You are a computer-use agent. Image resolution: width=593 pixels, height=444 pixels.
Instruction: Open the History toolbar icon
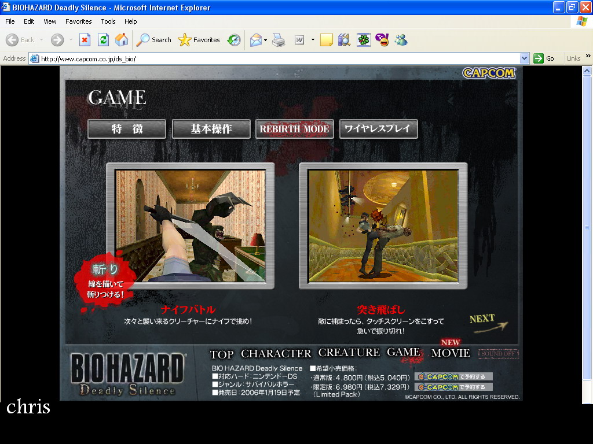pos(234,40)
